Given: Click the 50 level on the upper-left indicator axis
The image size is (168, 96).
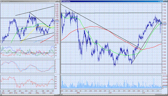Looking at the screenshot, I should 56,45.
